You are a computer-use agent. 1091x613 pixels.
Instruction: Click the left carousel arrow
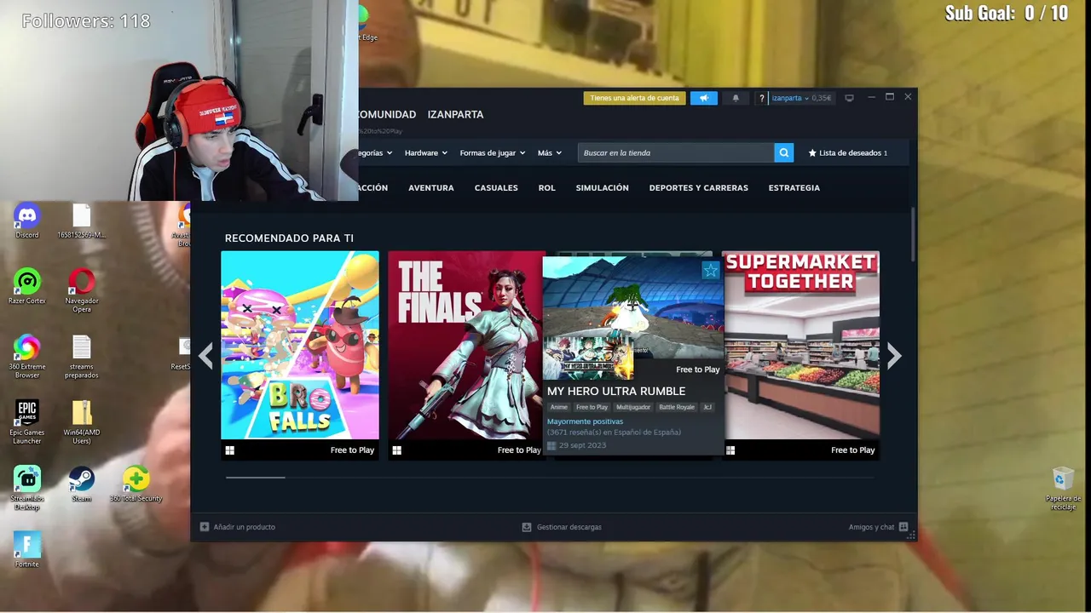pyautogui.click(x=205, y=356)
